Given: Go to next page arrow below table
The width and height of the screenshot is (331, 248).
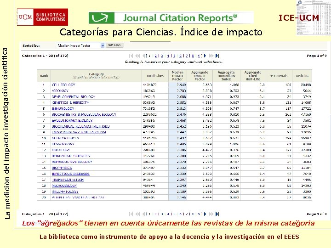Looking at the screenshot, I should (205, 214).
